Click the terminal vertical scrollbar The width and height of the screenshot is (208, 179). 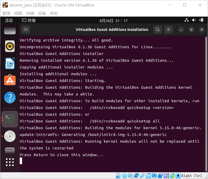point(206,104)
